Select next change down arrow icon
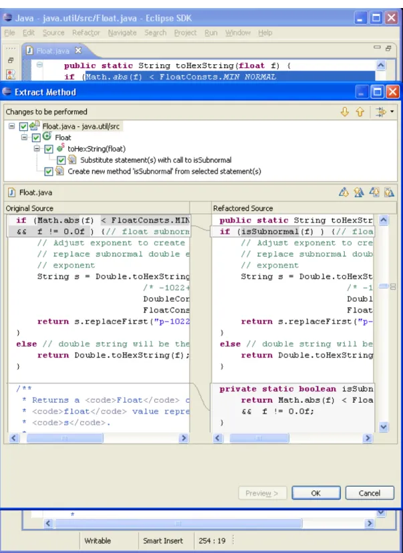The width and height of the screenshot is (403, 553). click(345, 112)
